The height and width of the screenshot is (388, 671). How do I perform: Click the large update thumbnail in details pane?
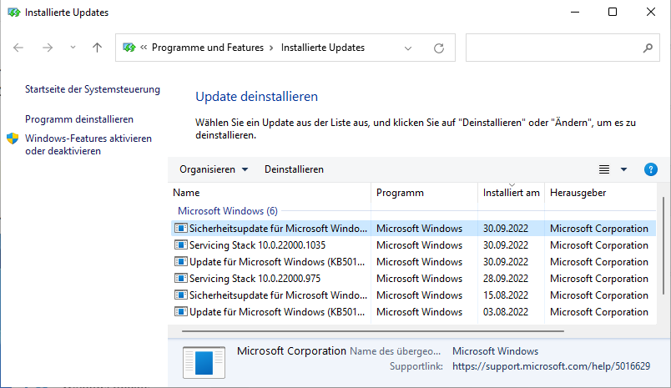204,362
